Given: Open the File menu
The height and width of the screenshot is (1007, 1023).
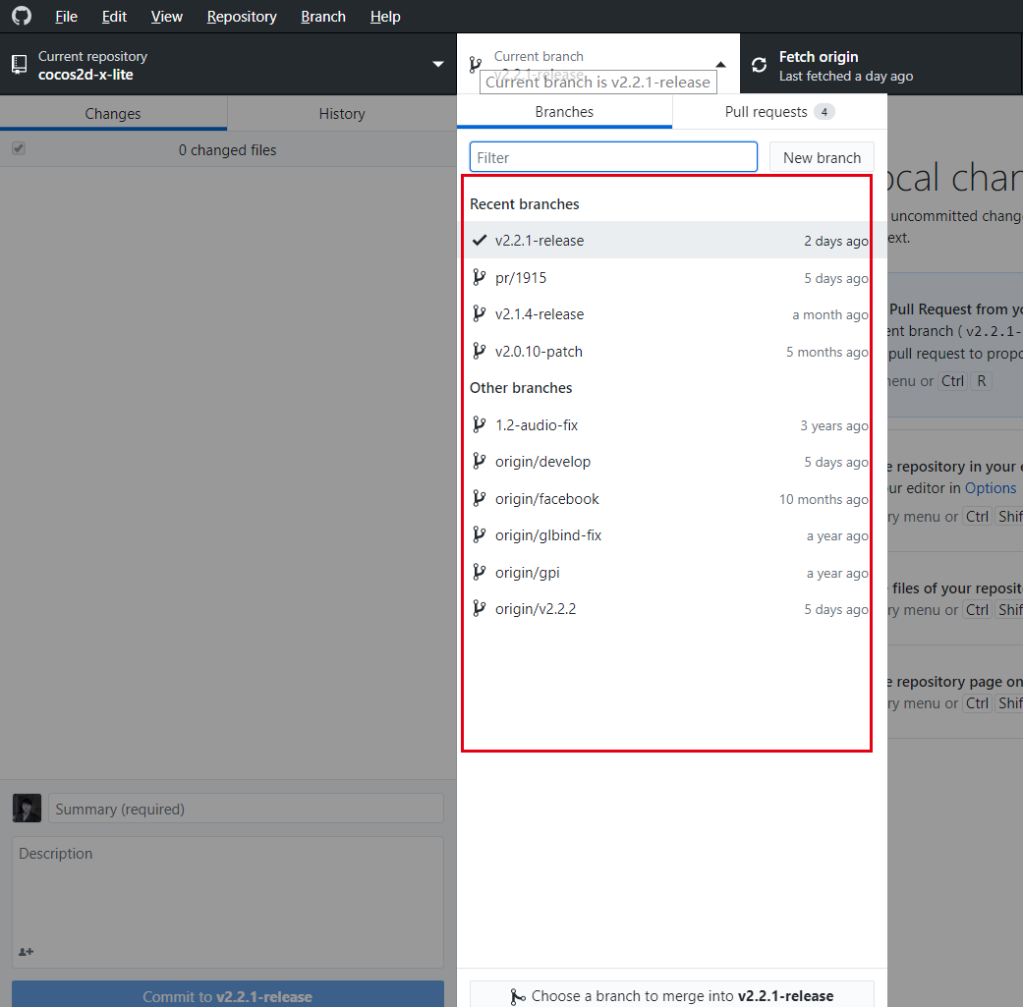Looking at the screenshot, I should pyautogui.click(x=66, y=17).
